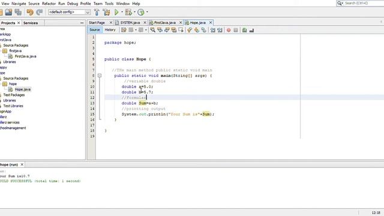Select Hope.java in the Projects tree
The image size is (384, 216).
23,89
